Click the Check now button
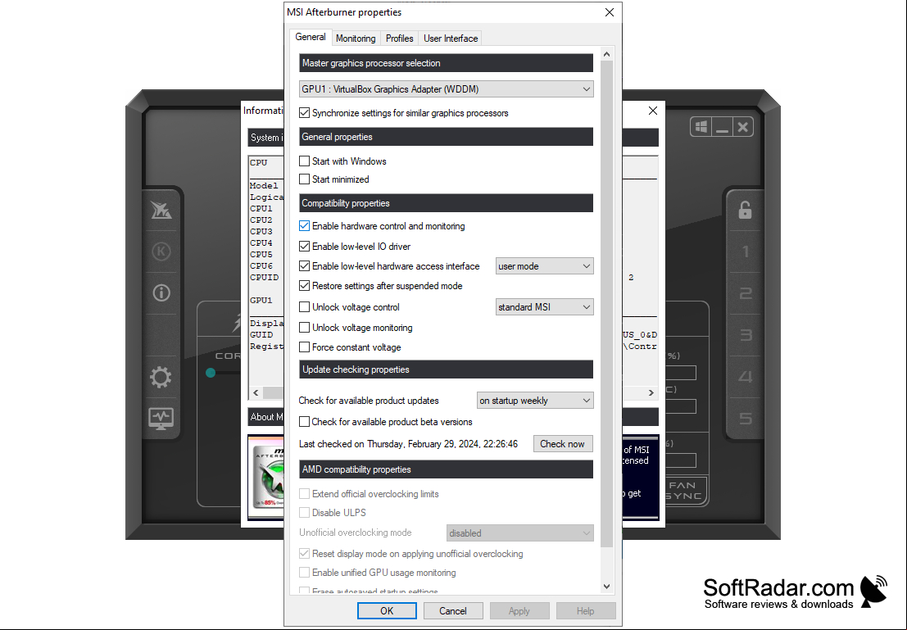 (562, 444)
